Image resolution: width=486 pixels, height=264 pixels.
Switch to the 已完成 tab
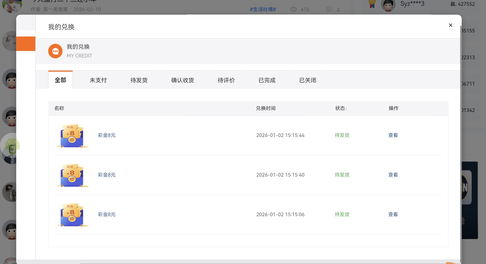coord(267,80)
